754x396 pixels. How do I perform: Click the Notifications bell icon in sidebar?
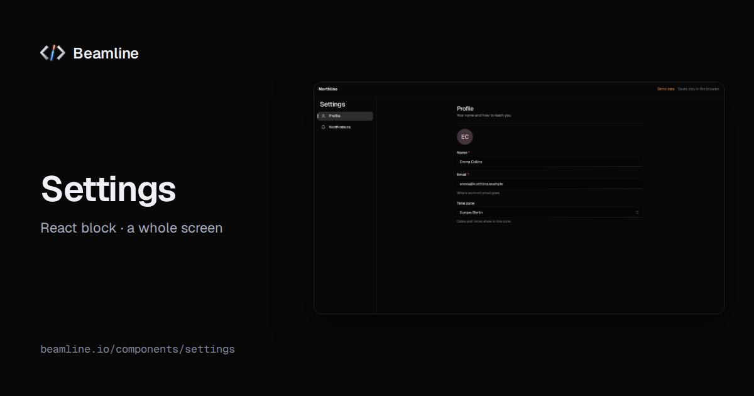(x=323, y=127)
